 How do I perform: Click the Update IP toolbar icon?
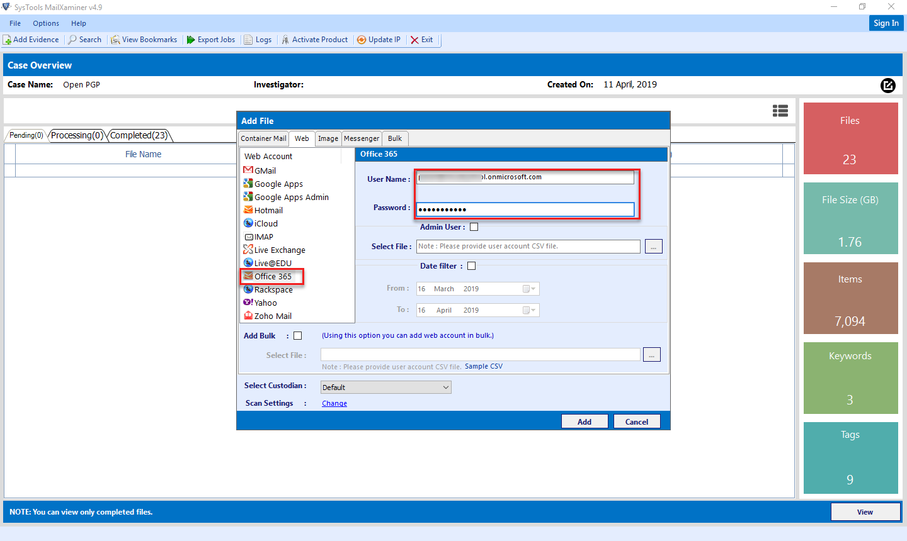379,39
